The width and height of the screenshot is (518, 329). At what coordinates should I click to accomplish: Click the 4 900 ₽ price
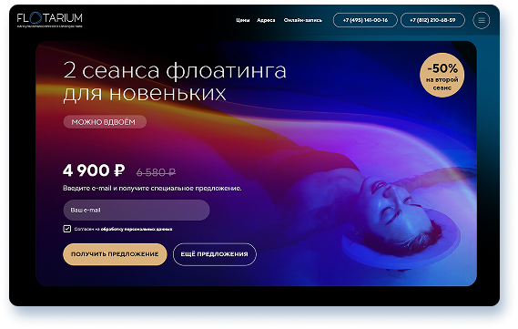94,170
